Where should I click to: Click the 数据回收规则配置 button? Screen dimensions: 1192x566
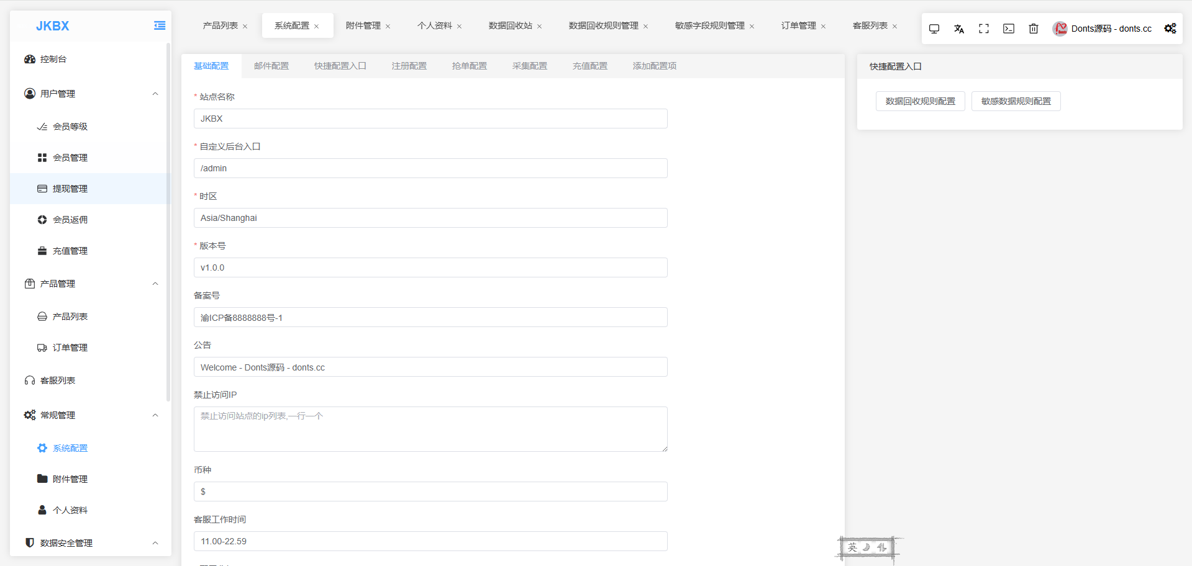(x=920, y=101)
